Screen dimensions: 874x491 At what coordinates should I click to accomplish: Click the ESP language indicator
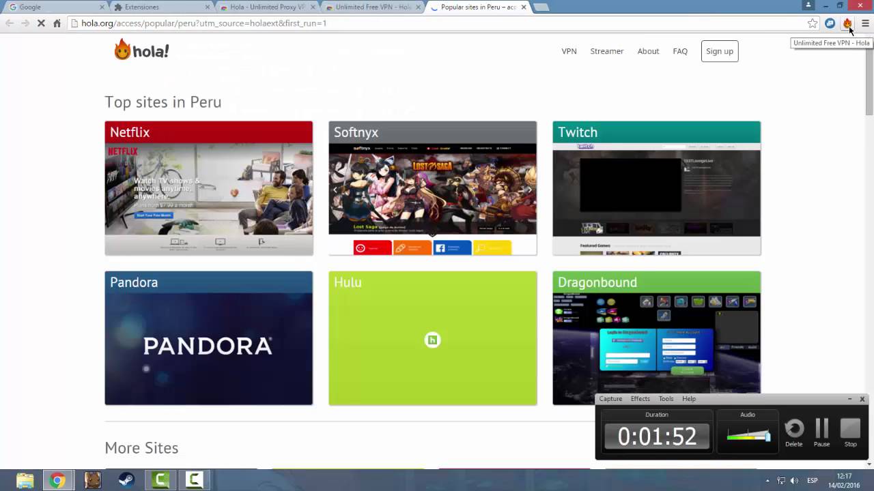tap(813, 481)
